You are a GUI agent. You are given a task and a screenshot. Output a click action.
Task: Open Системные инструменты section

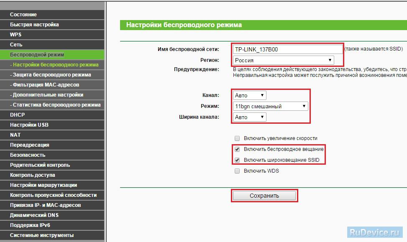tap(52, 235)
